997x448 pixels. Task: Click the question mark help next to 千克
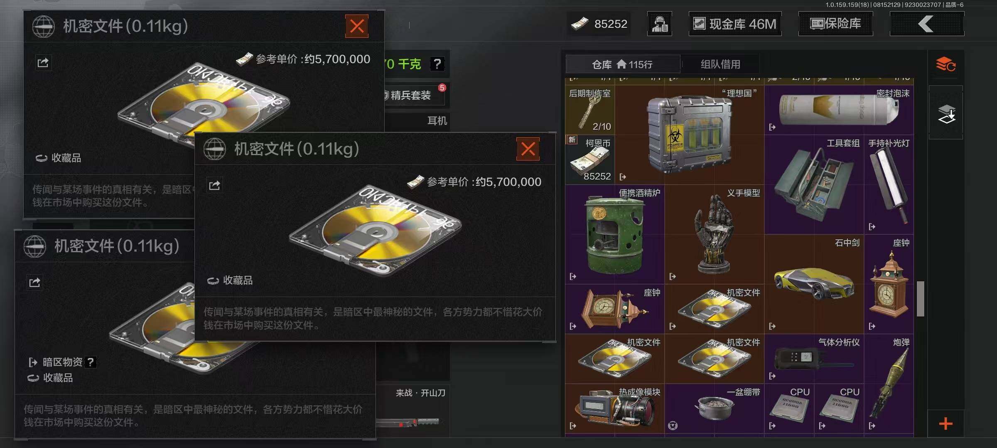[437, 64]
